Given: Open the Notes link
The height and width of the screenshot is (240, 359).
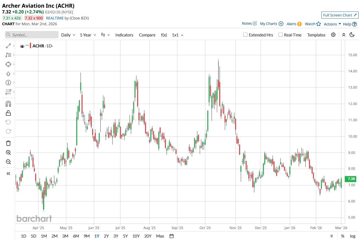Looking at the screenshot, I should click(249, 24).
